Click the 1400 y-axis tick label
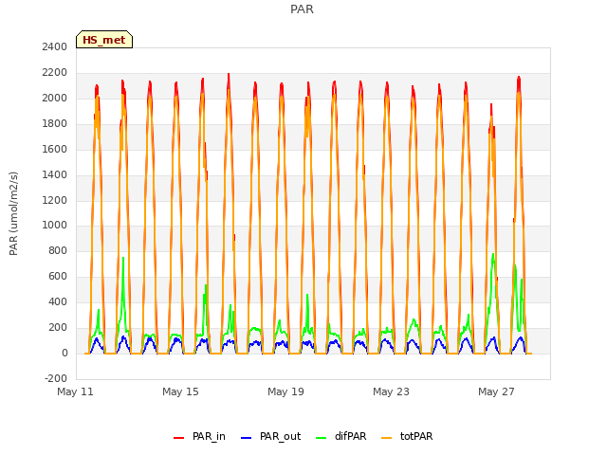607x455 pixels. tap(55, 174)
